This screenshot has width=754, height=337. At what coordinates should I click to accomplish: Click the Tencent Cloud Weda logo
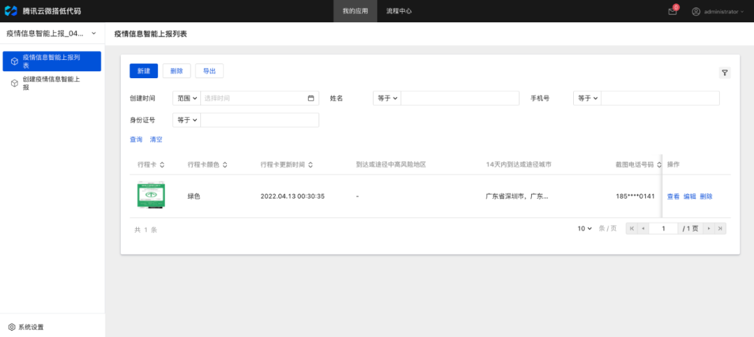coord(10,10)
